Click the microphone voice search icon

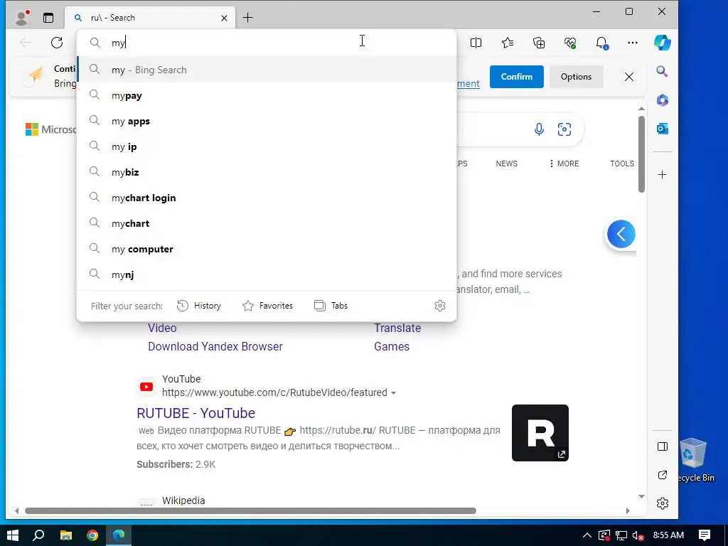point(539,129)
